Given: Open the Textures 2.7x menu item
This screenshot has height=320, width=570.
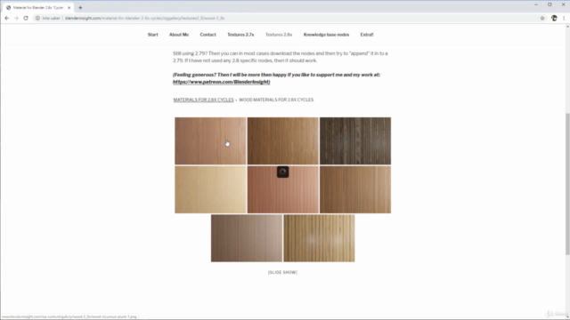Looking at the screenshot, I should click(x=240, y=35).
